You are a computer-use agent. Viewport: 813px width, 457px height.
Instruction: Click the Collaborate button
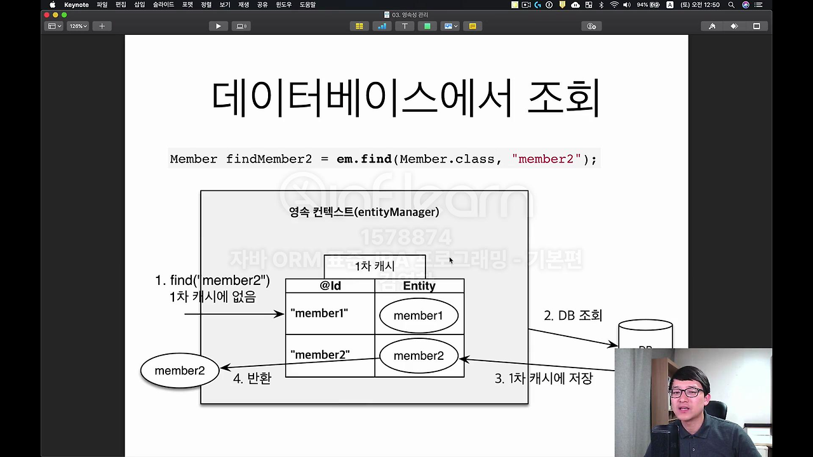click(591, 26)
